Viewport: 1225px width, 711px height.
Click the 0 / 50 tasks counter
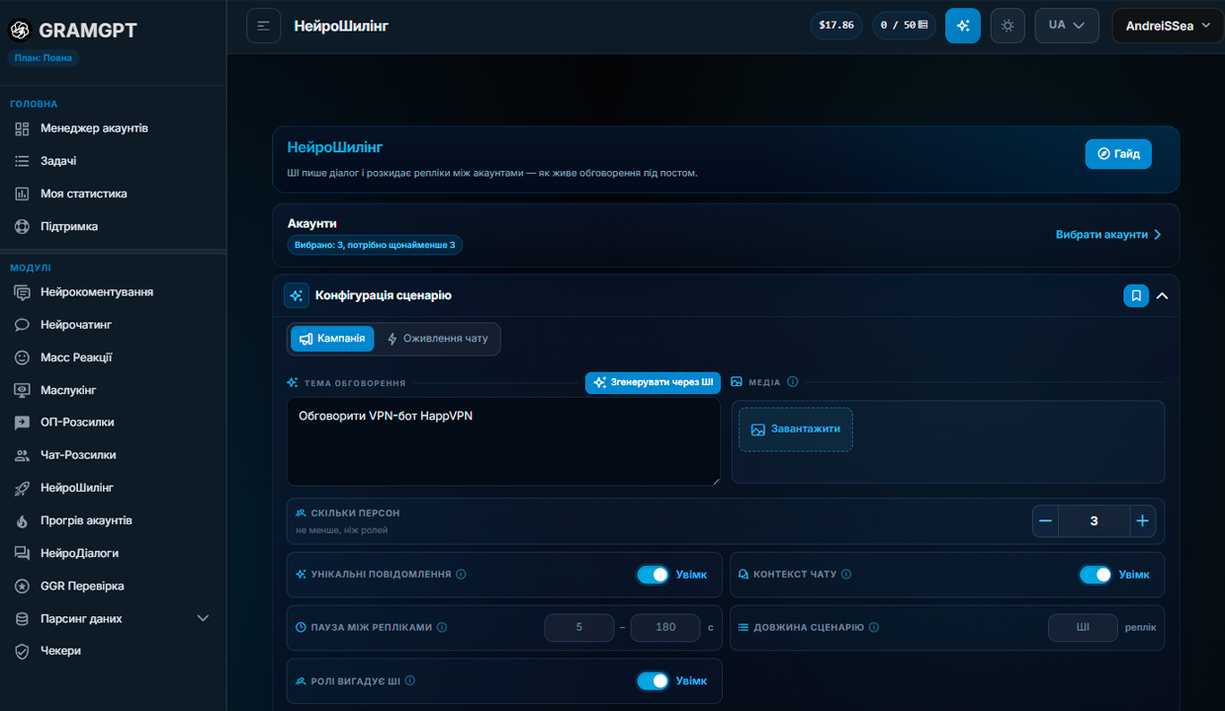click(x=905, y=26)
